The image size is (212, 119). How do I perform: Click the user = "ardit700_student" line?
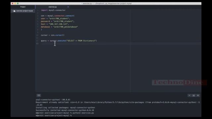tap(55, 19)
